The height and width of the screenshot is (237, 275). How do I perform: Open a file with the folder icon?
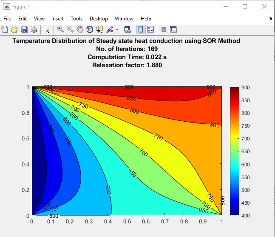(x=14, y=29)
